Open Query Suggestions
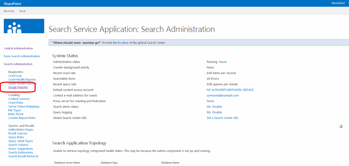Screen dimensions: 349x166 [21, 148]
